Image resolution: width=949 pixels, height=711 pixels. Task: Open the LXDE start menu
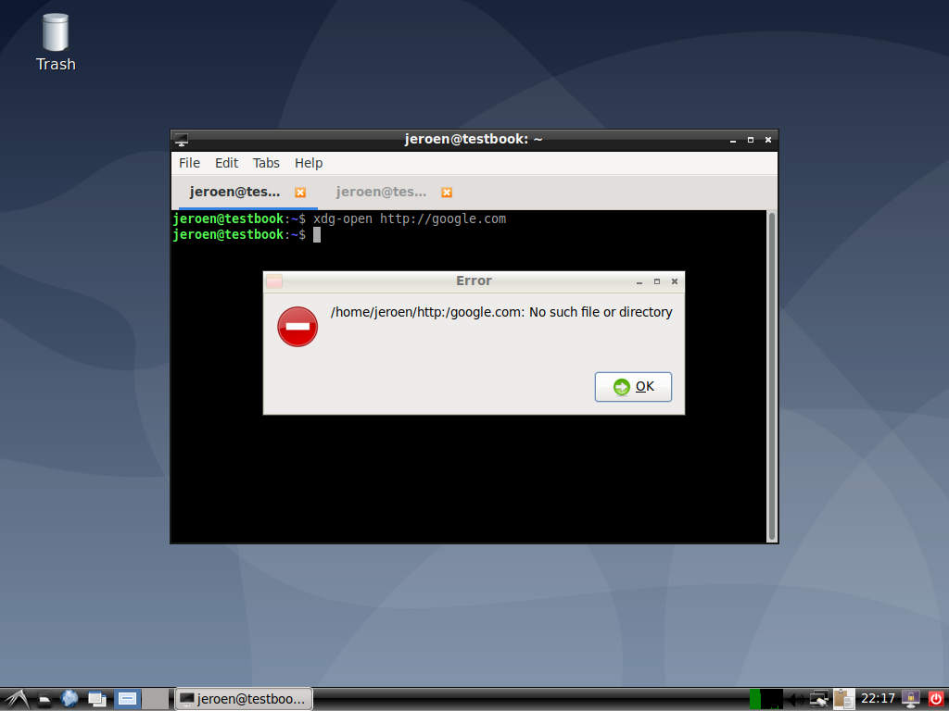tap(16, 700)
